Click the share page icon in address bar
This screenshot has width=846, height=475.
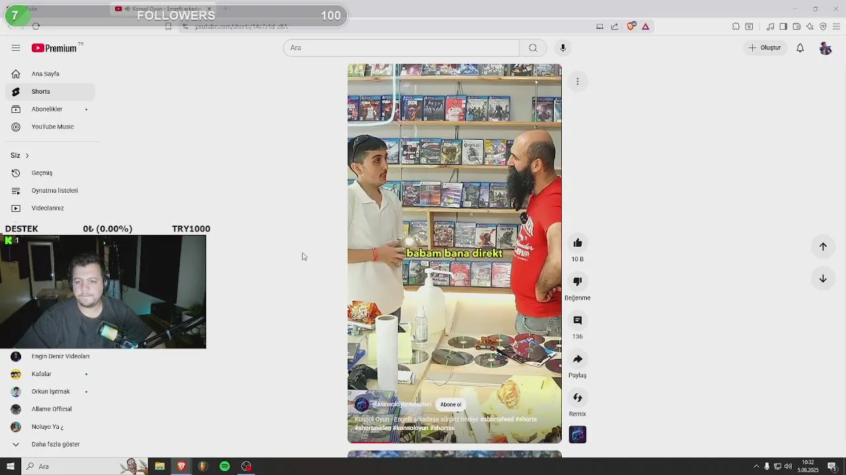(615, 26)
